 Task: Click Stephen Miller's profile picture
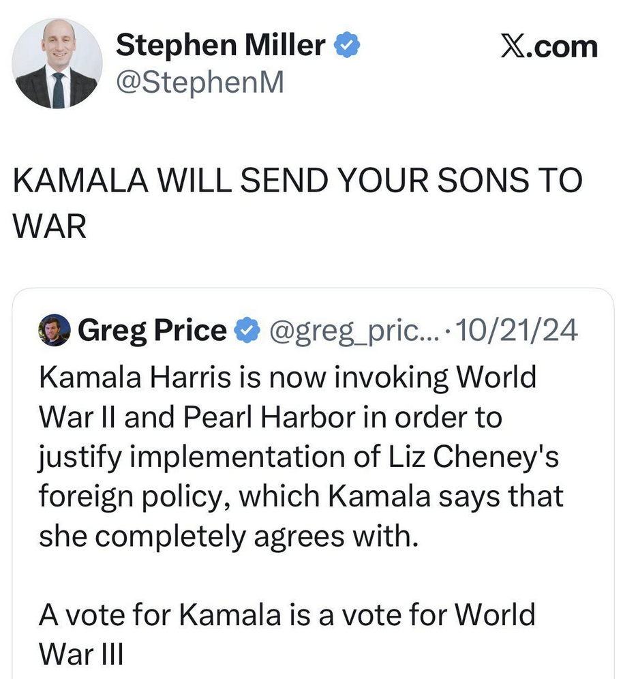click(57, 63)
